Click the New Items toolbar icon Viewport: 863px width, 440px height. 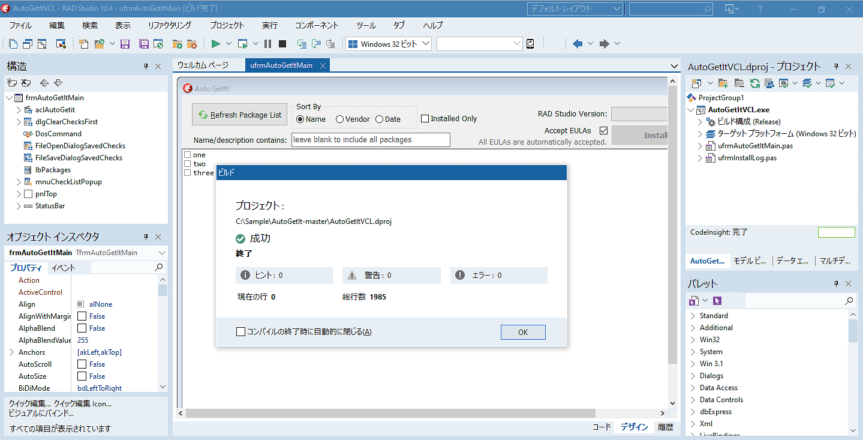click(84, 44)
